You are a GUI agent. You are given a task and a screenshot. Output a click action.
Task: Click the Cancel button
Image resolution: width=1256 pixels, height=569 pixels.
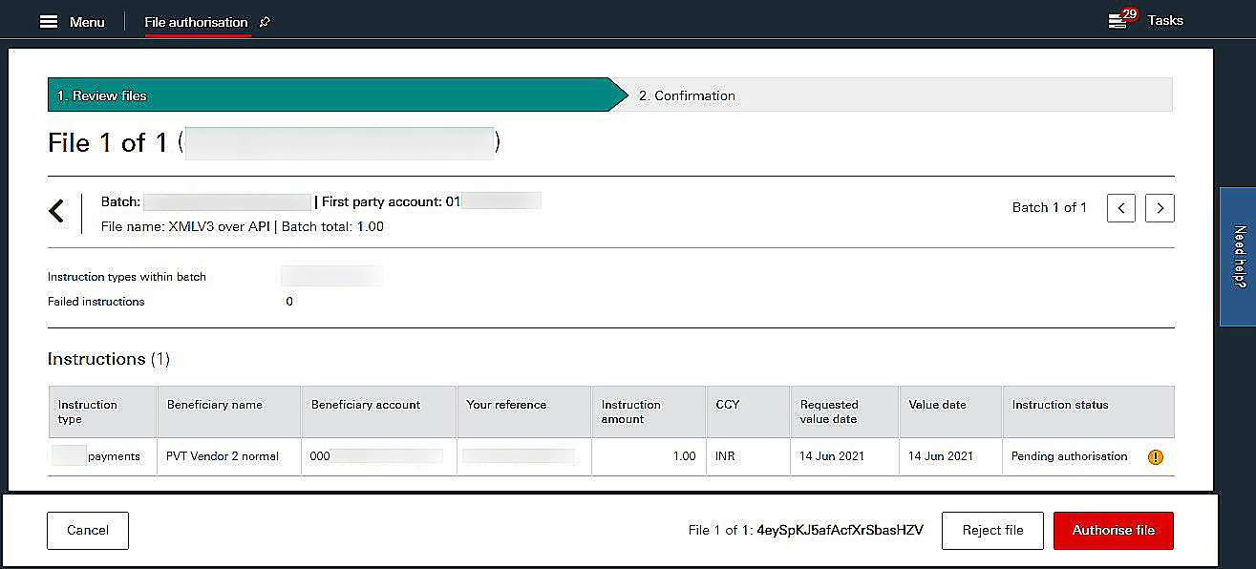tap(87, 530)
